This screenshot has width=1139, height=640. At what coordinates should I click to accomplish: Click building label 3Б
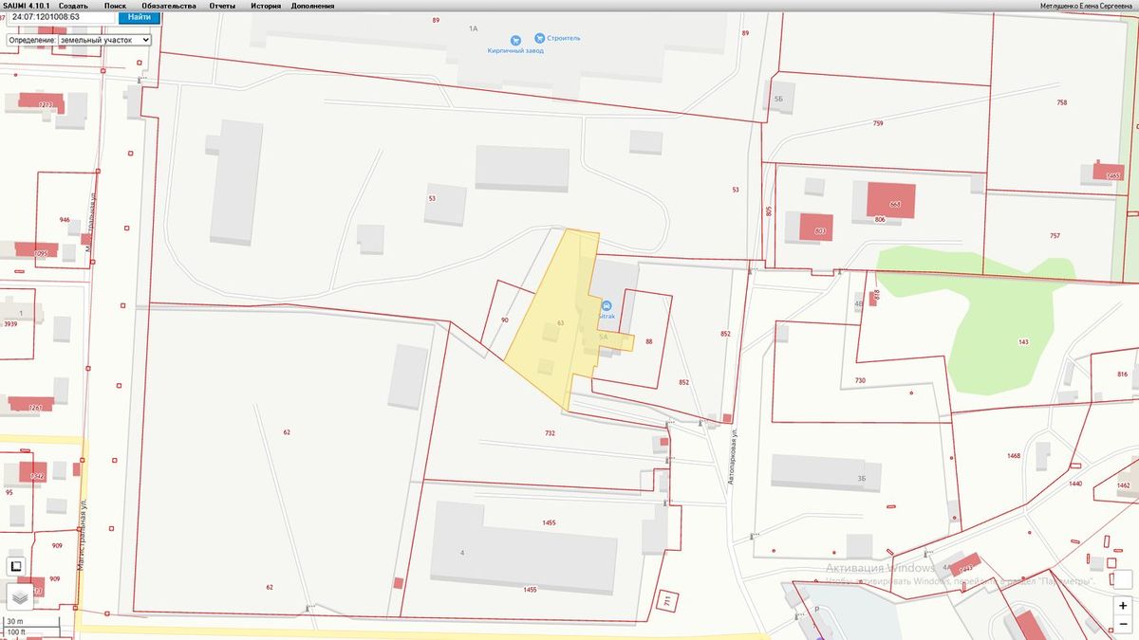(862, 479)
